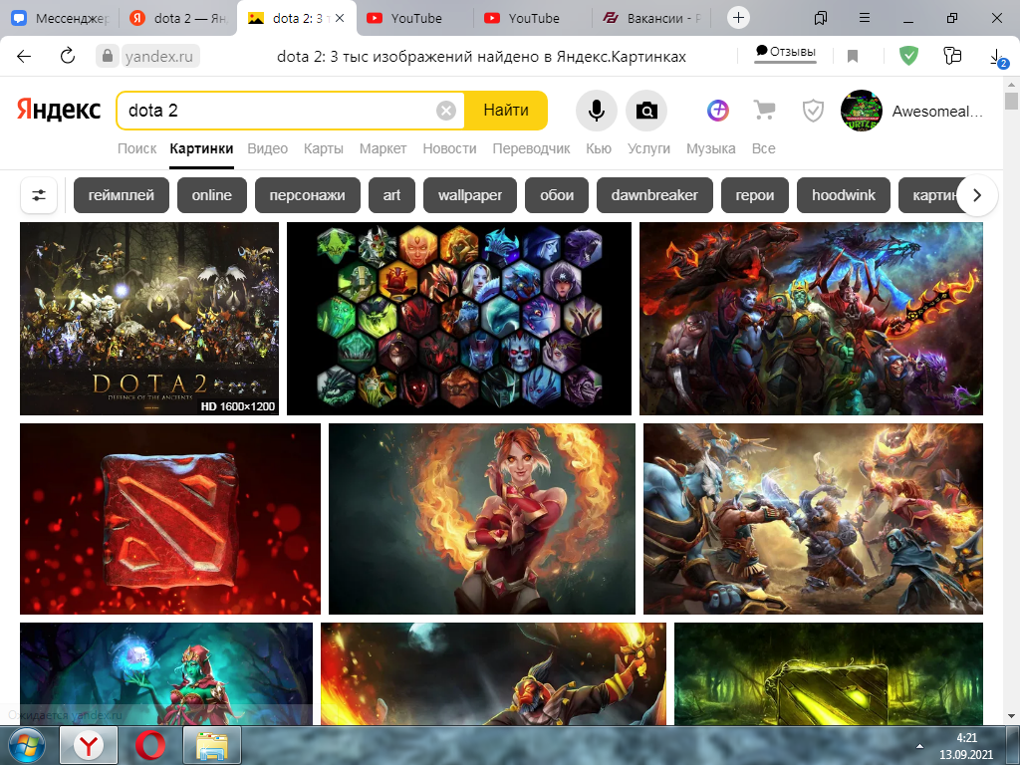This screenshot has width=1020, height=765.
Task: Open the shopping cart icon
Action: [x=765, y=111]
